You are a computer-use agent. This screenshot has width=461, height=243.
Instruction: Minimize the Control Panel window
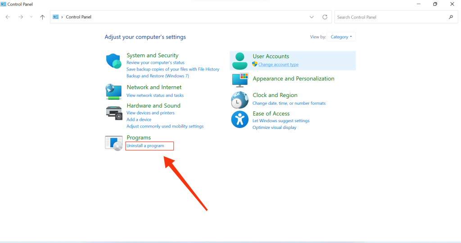pyautogui.click(x=418, y=4)
